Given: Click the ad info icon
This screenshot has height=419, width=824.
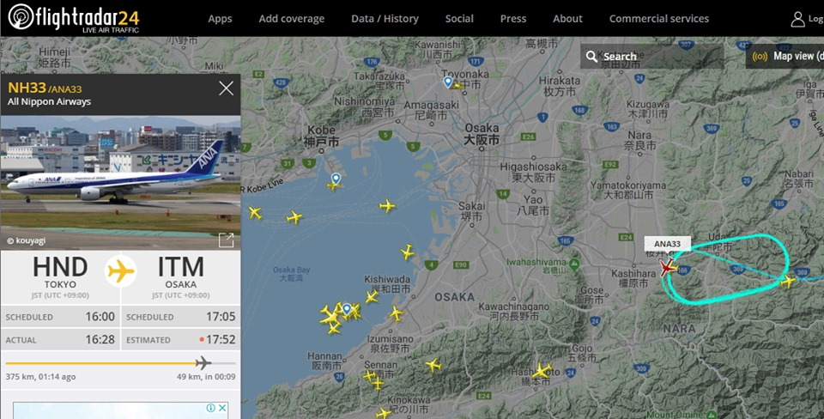Looking at the screenshot, I should [x=211, y=408].
